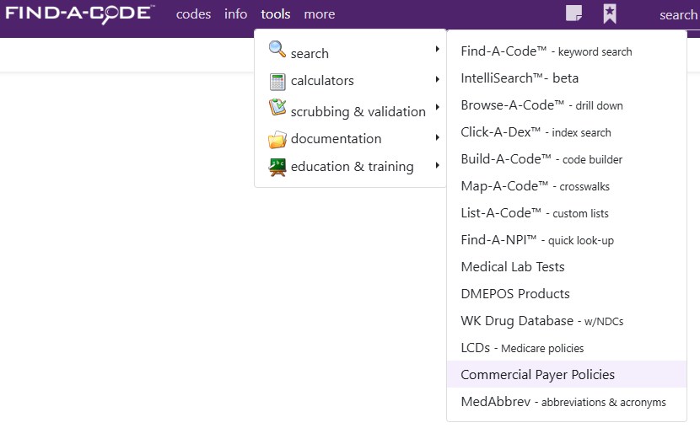The height and width of the screenshot is (428, 700).
Task: Select Commercial Payer Policies
Action: click(x=567, y=374)
